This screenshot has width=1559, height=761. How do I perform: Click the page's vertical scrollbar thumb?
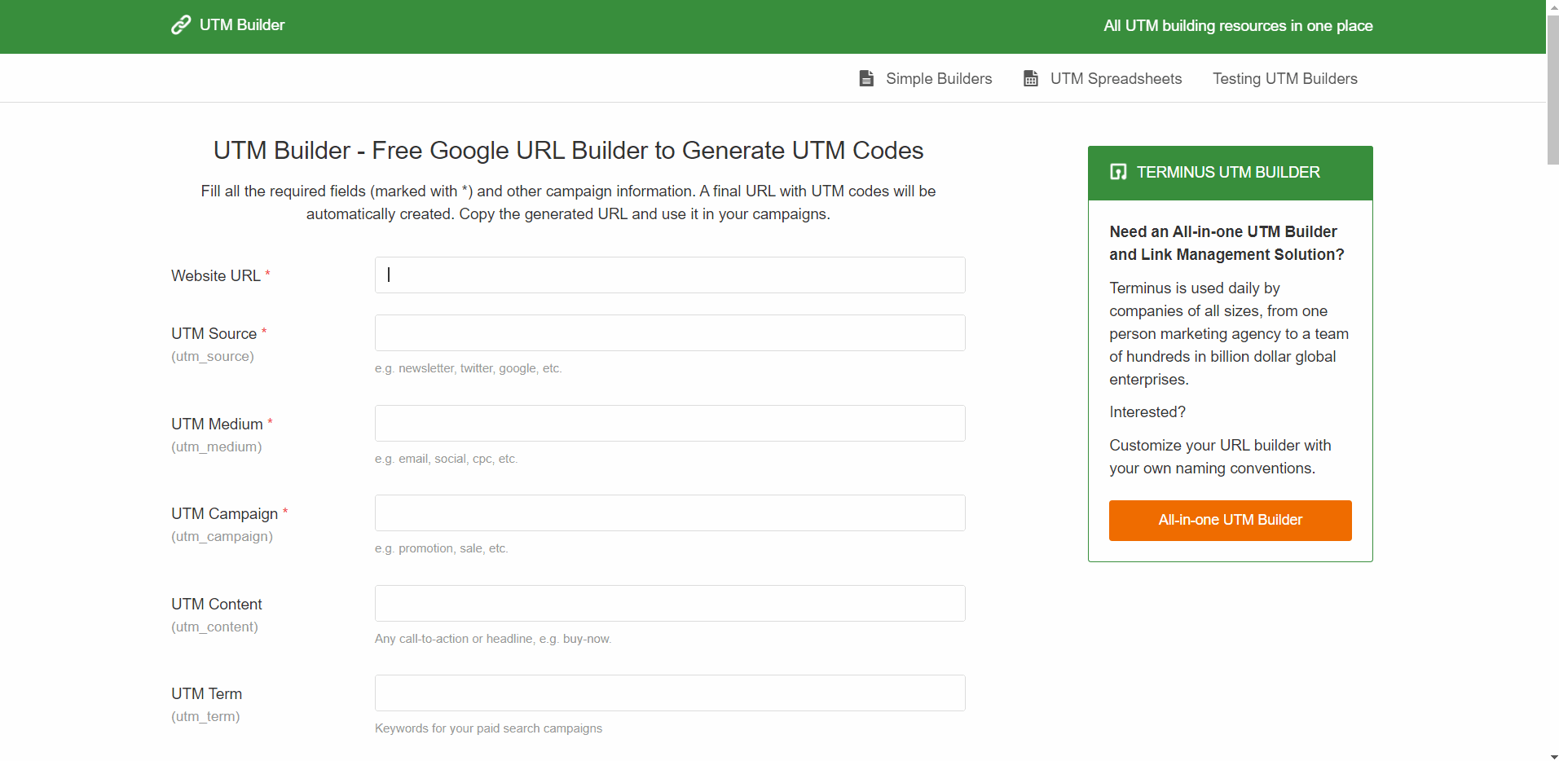pos(1552,90)
